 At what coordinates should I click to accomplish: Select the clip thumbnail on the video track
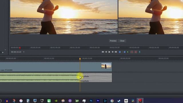(x=106, y=66)
